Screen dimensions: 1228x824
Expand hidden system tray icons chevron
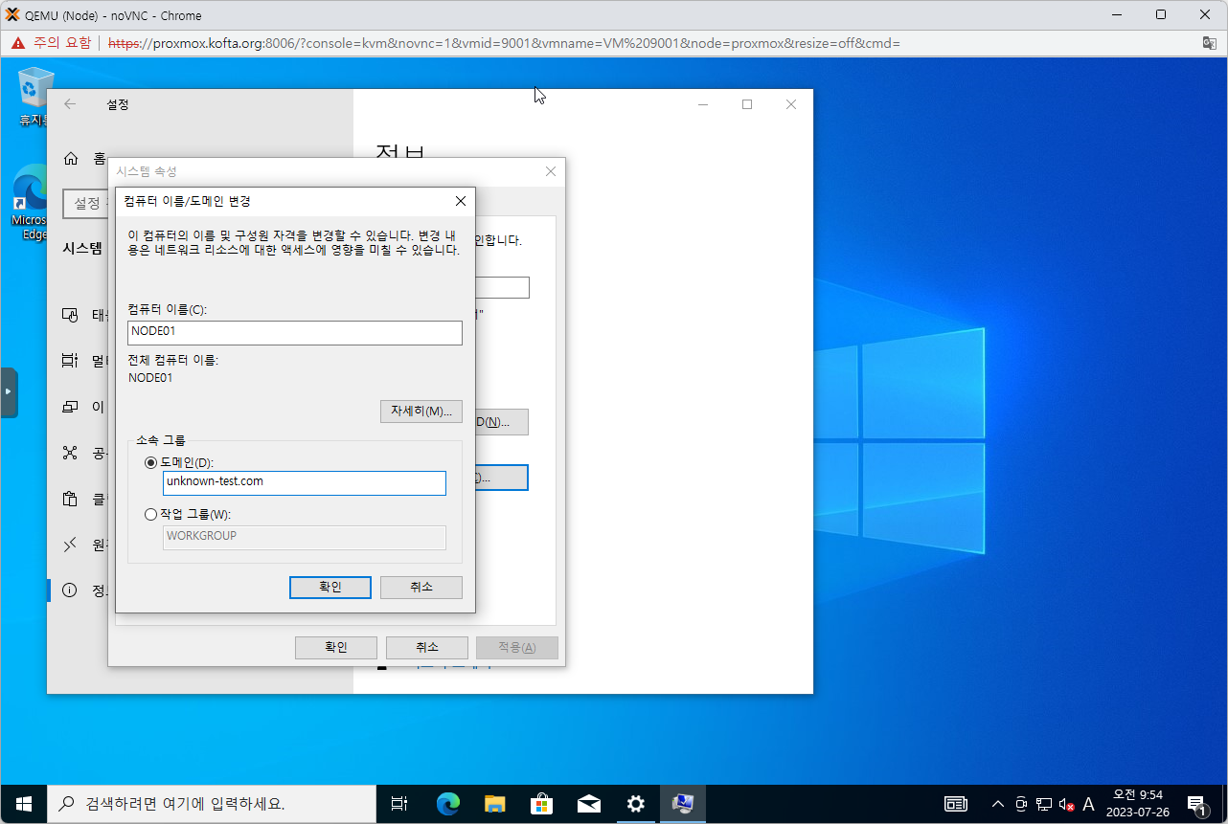997,804
